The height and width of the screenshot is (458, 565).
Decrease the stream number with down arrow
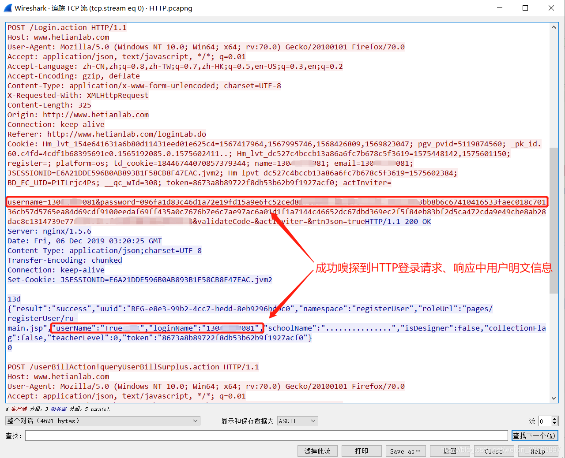(x=555, y=424)
